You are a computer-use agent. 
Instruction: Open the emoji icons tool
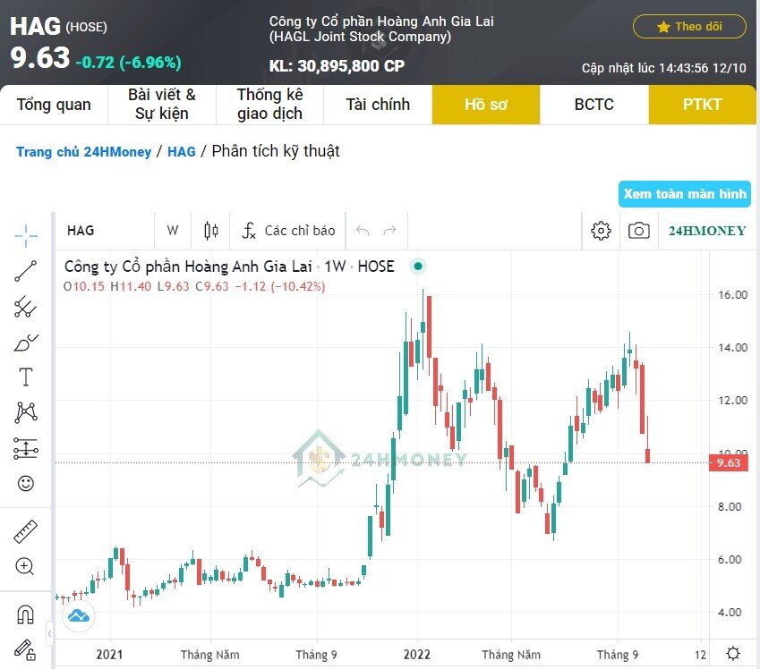26,483
